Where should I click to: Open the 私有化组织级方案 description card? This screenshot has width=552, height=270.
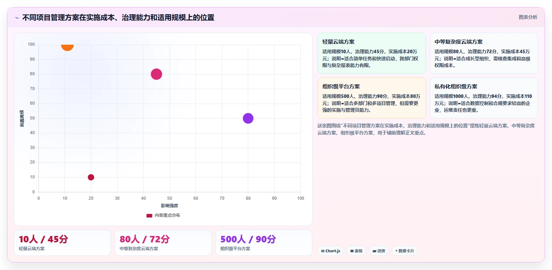[x=484, y=98]
